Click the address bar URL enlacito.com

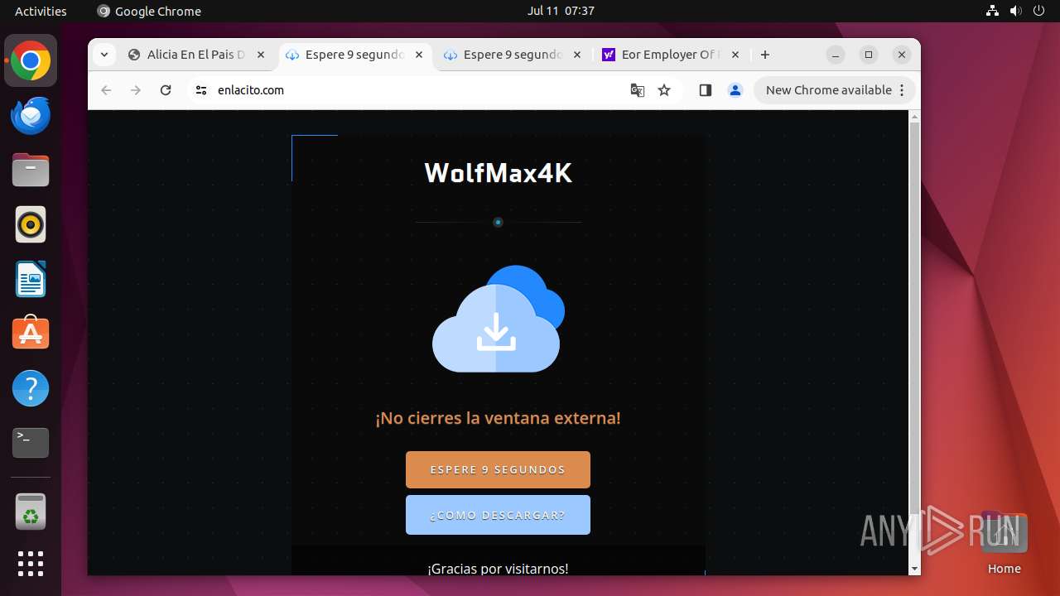251,90
